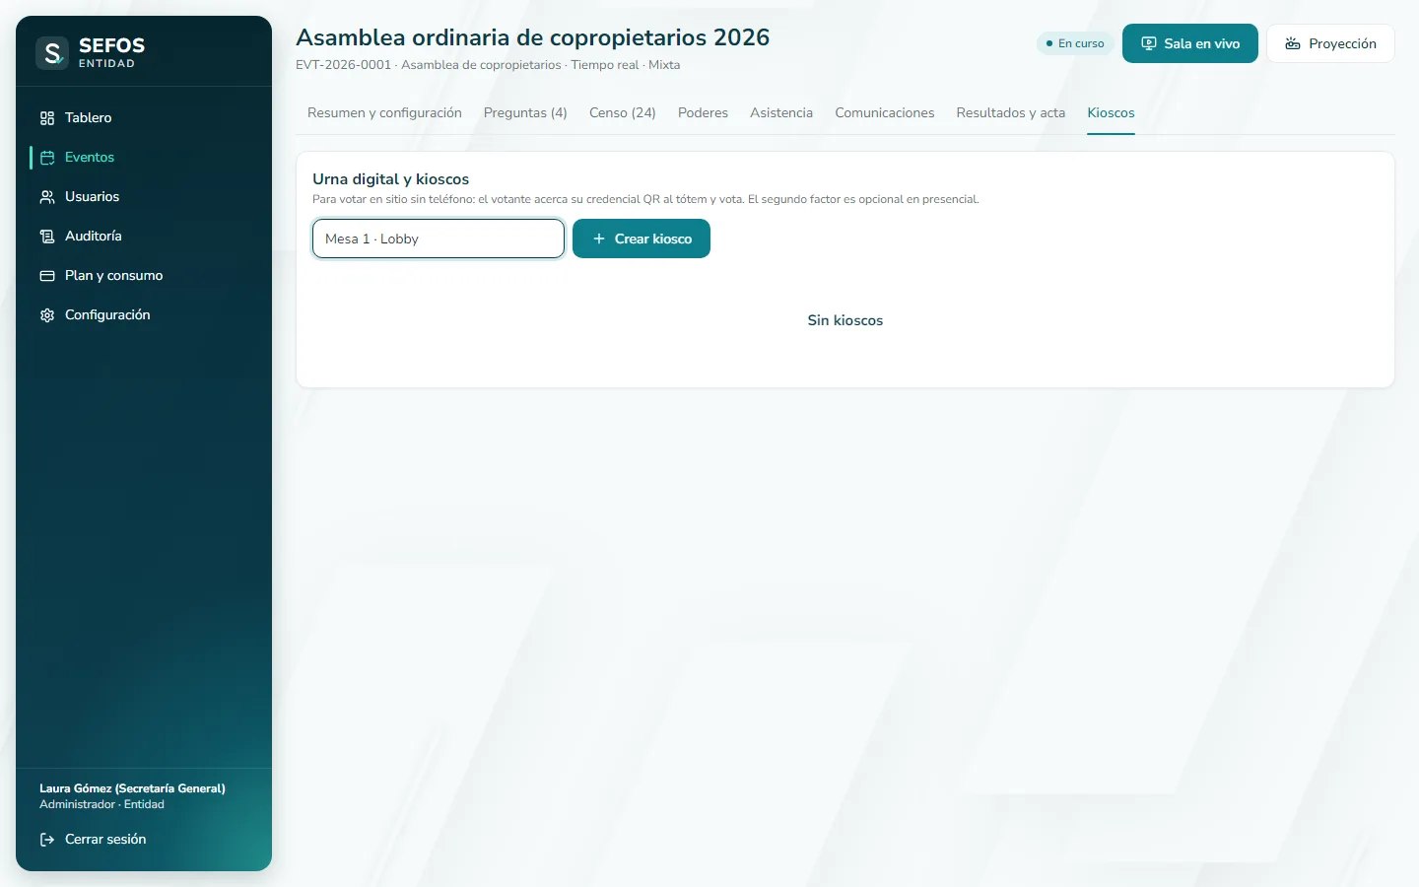
Task: Open the Poderes tab
Action: point(703,113)
